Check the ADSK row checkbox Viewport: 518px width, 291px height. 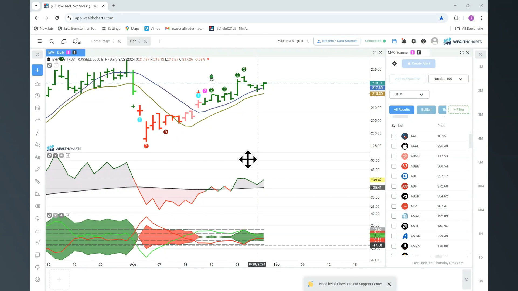394,196
